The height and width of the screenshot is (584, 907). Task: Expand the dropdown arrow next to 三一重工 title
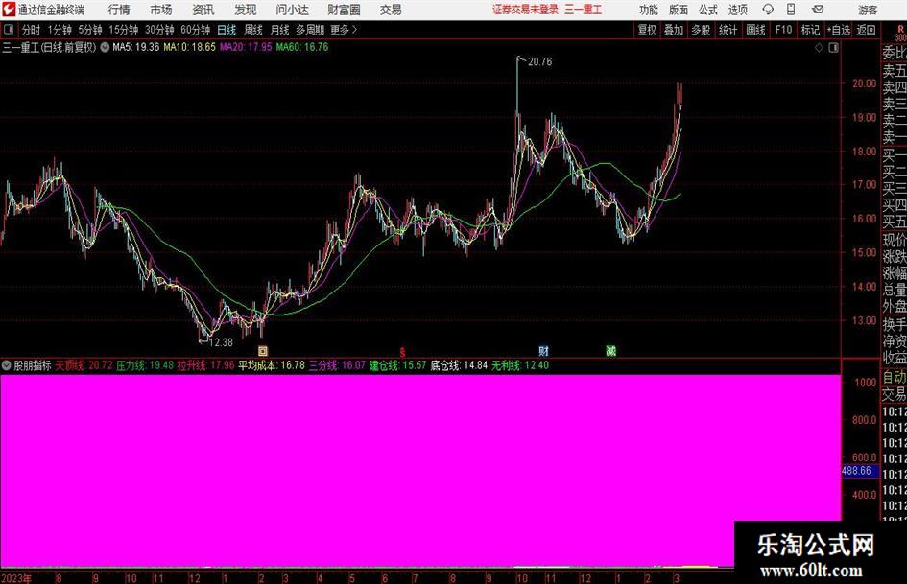pos(105,47)
